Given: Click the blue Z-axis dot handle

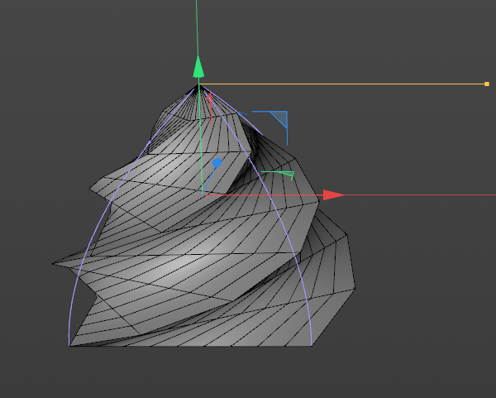Looking at the screenshot, I should coord(217,163).
